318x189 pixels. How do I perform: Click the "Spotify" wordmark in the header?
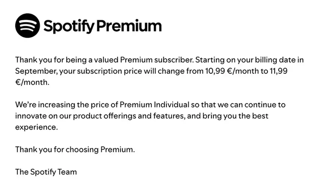pyautogui.click(x=69, y=26)
